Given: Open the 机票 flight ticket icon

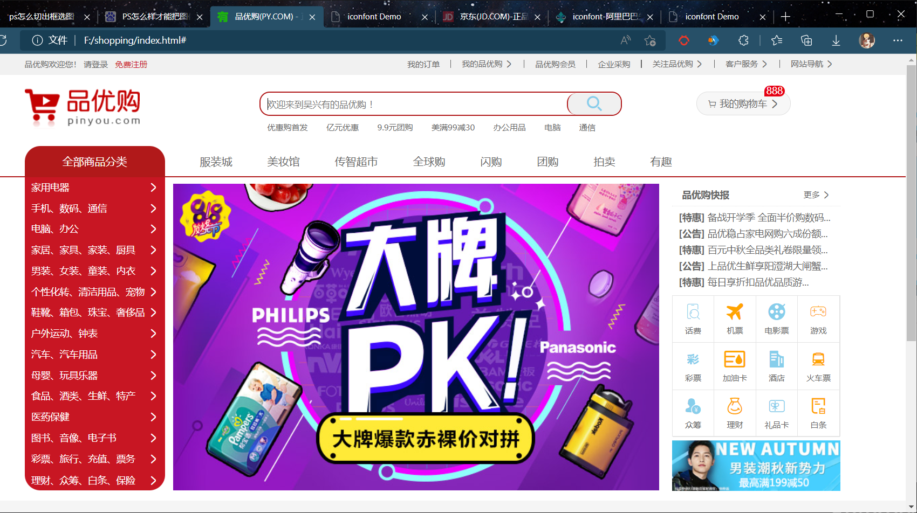Looking at the screenshot, I should point(735,318).
